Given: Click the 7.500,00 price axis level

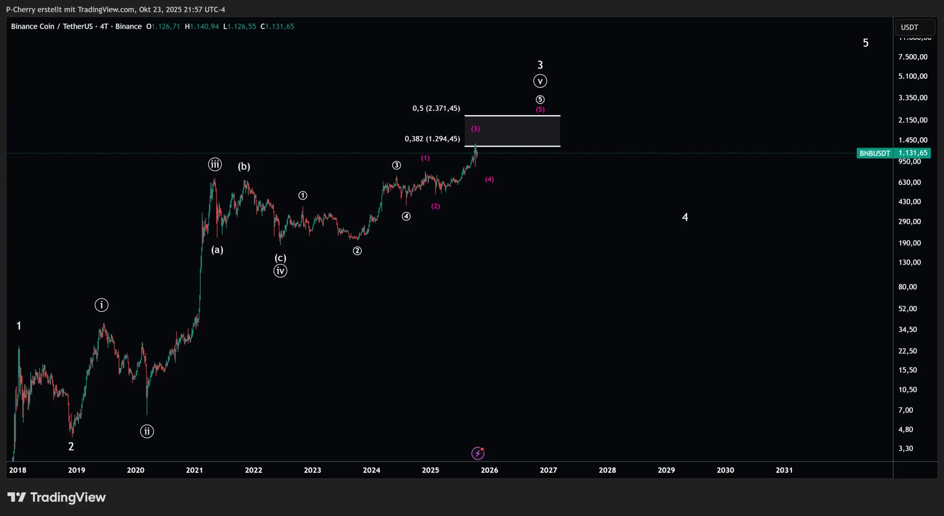Looking at the screenshot, I should pyautogui.click(x=913, y=57).
